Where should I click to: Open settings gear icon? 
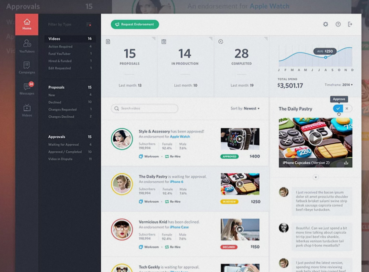(x=325, y=24)
